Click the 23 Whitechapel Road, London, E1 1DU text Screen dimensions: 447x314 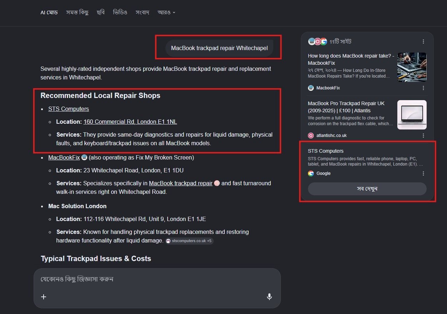133,170
